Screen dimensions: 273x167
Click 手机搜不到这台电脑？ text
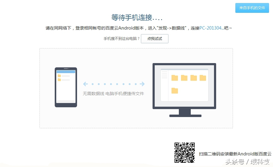coord(122,38)
